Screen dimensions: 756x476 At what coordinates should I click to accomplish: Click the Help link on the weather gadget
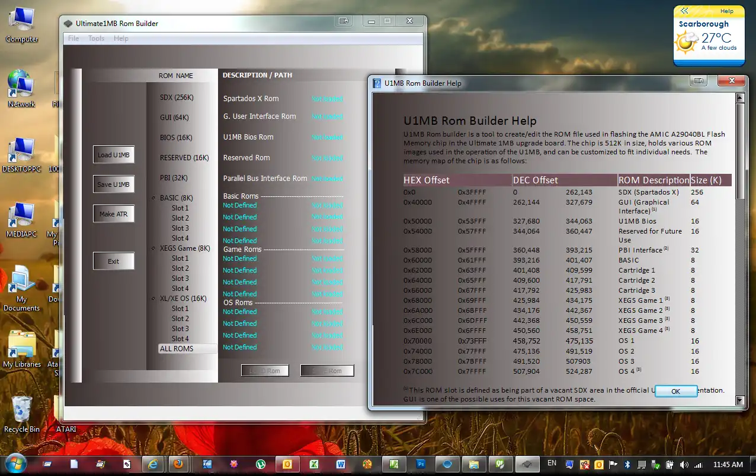tap(726, 11)
